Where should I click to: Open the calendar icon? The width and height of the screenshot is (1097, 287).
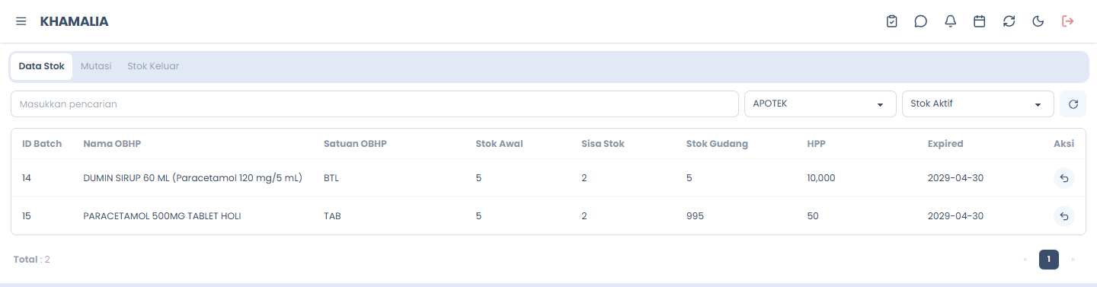(x=980, y=21)
